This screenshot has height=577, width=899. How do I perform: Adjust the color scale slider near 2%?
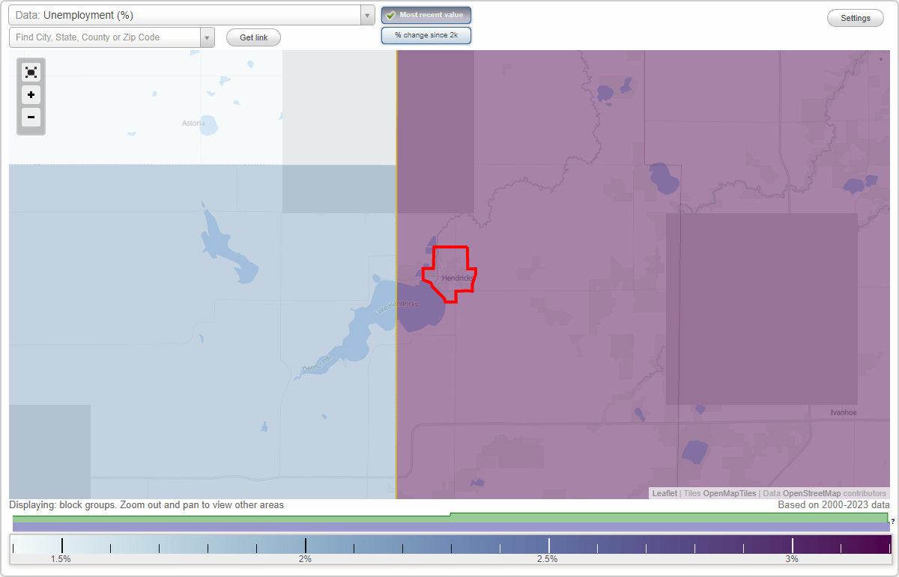pos(305,546)
